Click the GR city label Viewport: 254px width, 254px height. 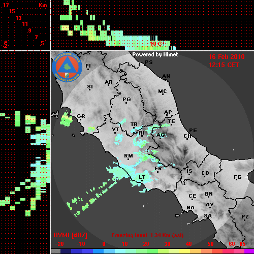(81, 116)
